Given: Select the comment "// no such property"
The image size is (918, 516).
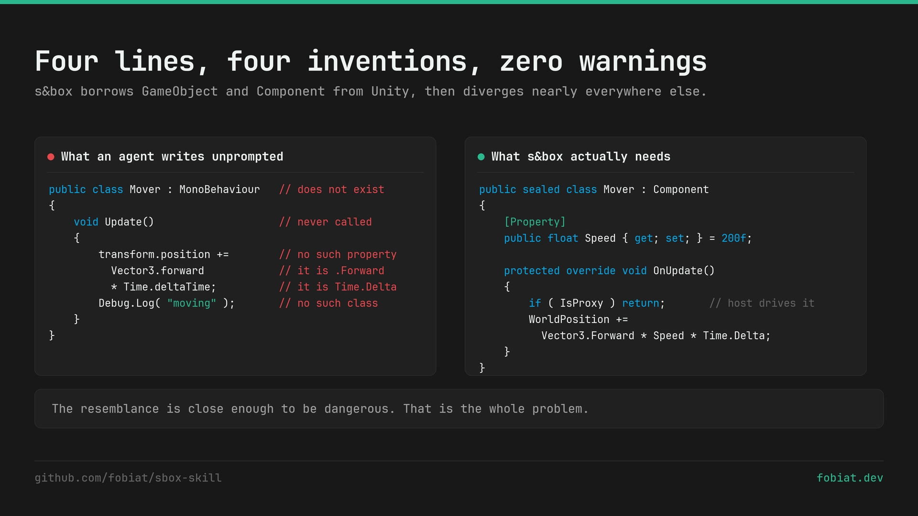Looking at the screenshot, I should pyautogui.click(x=338, y=255).
